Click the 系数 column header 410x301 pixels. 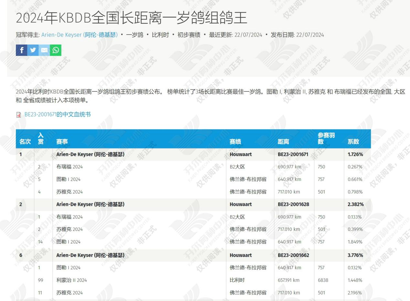tap(353, 142)
